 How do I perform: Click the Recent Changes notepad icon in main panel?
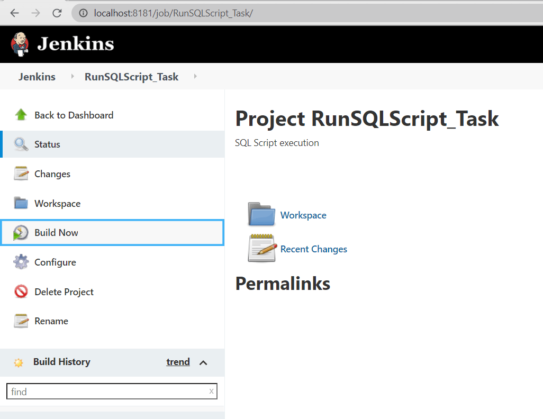coord(262,248)
